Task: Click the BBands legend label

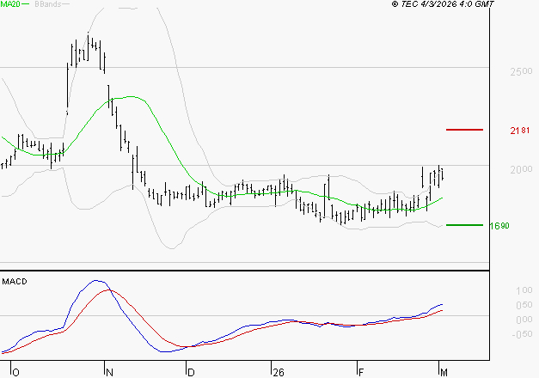Action: tap(48, 4)
